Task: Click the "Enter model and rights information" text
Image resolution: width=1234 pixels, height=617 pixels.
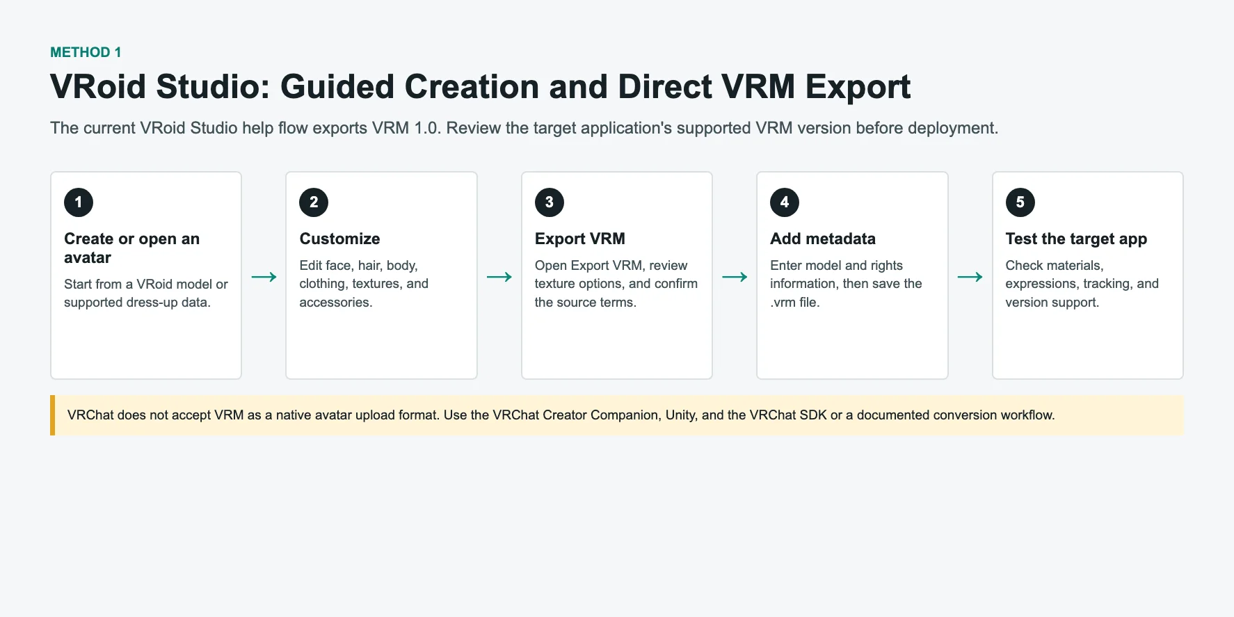Action: tap(846, 284)
